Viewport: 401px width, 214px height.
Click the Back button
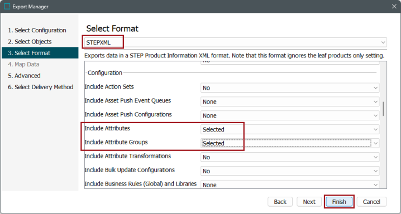tap(280, 202)
